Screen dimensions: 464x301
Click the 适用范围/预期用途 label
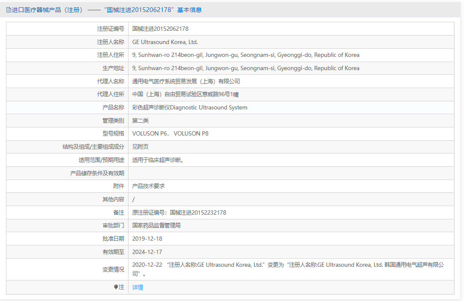click(x=102, y=160)
